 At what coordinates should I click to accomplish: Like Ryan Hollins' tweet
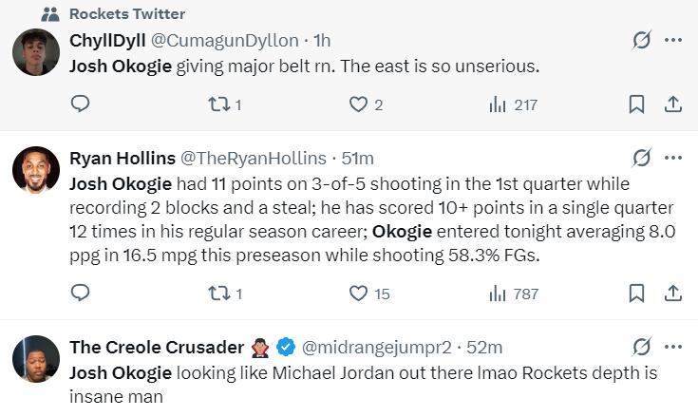pos(358,293)
